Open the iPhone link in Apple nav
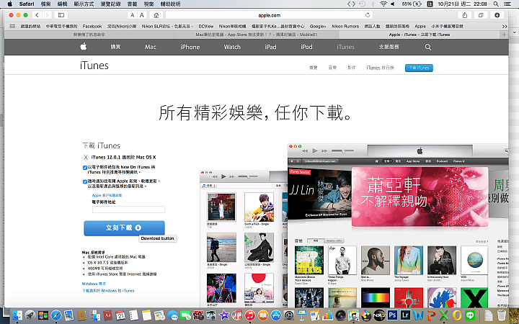The image size is (519, 324). [x=190, y=47]
